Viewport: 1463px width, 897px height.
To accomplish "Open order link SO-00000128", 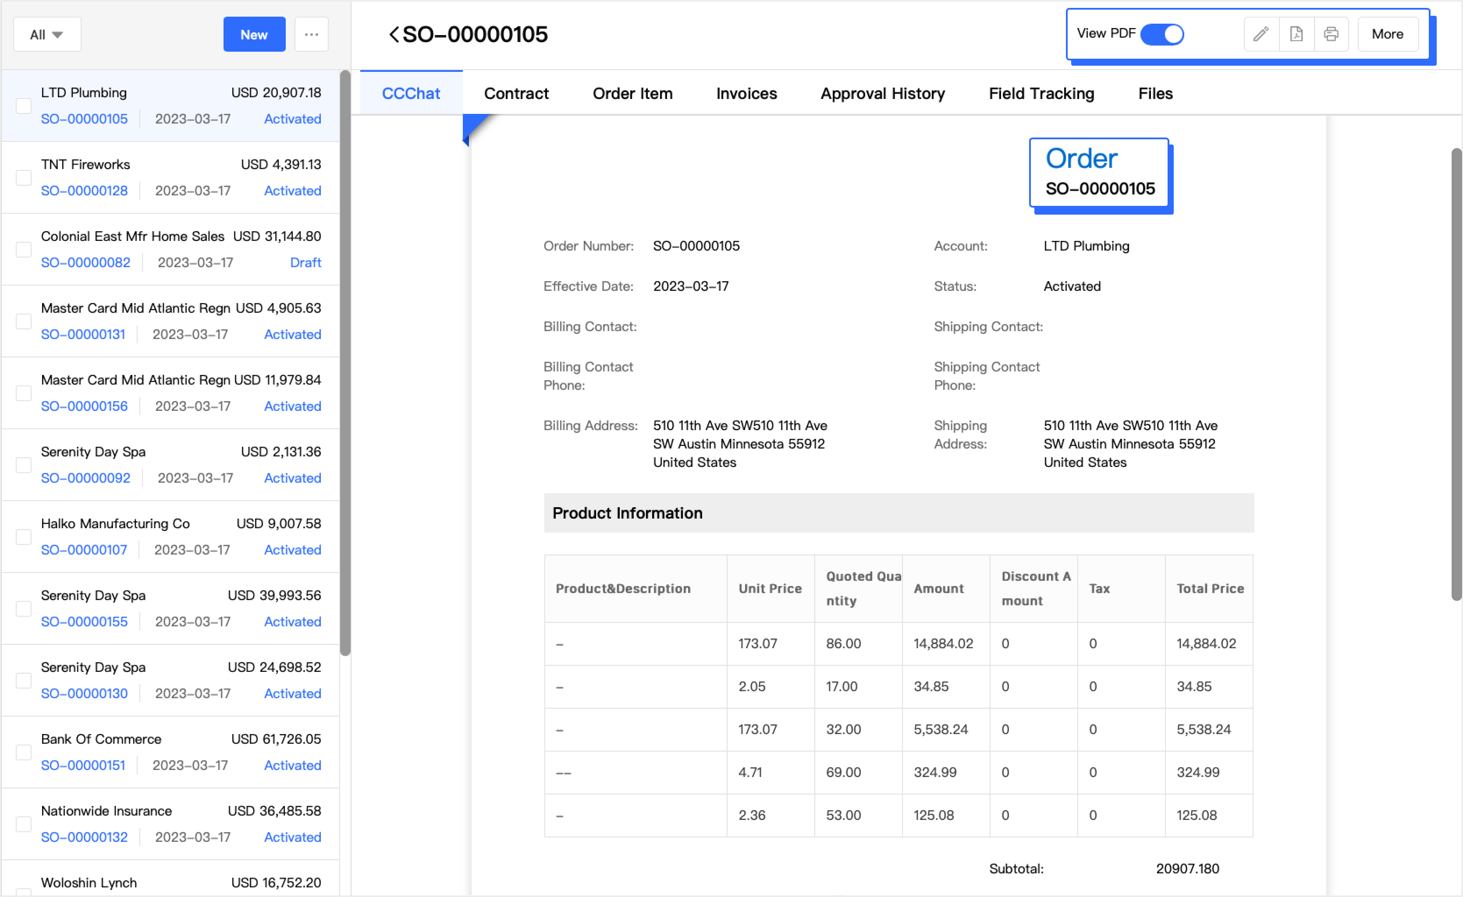I will tap(84, 191).
